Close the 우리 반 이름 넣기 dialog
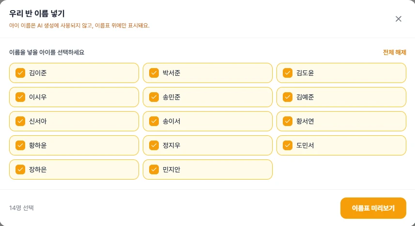The image size is (415, 226). (399, 19)
